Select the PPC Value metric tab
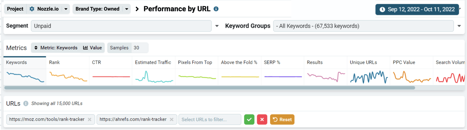This screenshot has width=467, height=130. (411, 71)
